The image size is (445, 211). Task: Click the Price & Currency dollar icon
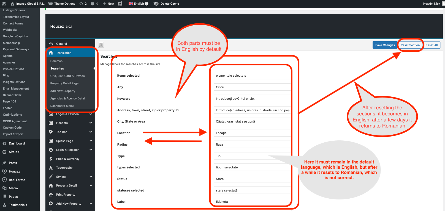click(x=51, y=159)
